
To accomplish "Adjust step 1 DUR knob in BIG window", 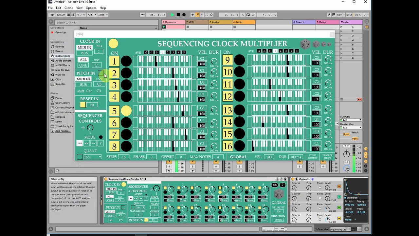I will tap(214, 61).
